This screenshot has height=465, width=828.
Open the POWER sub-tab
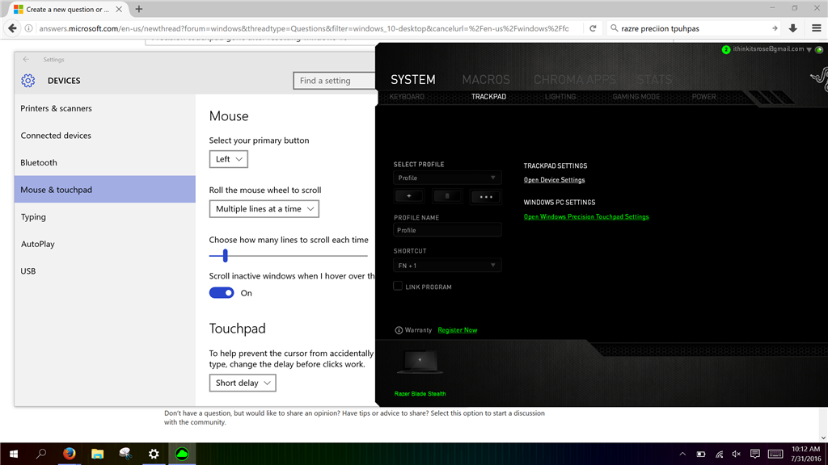704,97
